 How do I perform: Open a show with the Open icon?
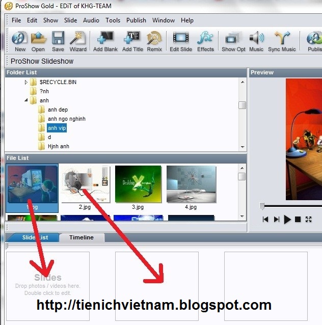coord(38,41)
